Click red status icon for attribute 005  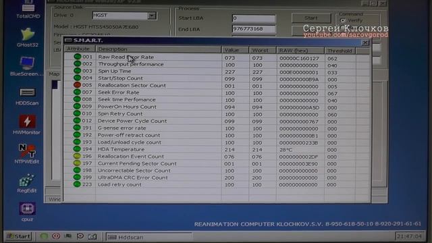(x=78, y=85)
